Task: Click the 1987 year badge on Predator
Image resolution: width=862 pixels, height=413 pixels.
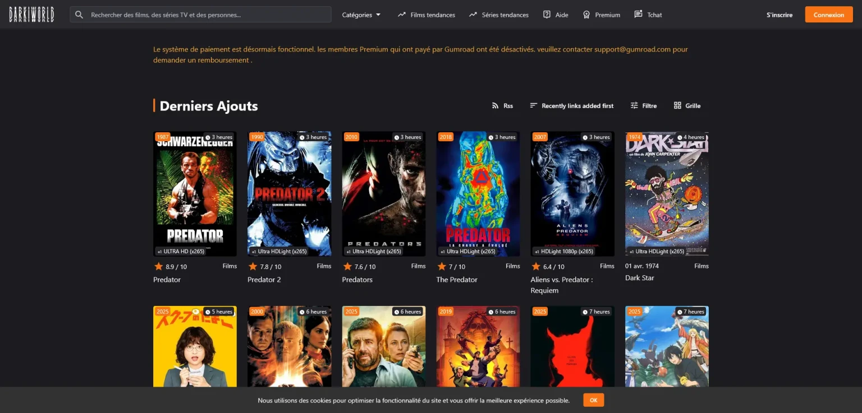Action: click(x=163, y=137)
